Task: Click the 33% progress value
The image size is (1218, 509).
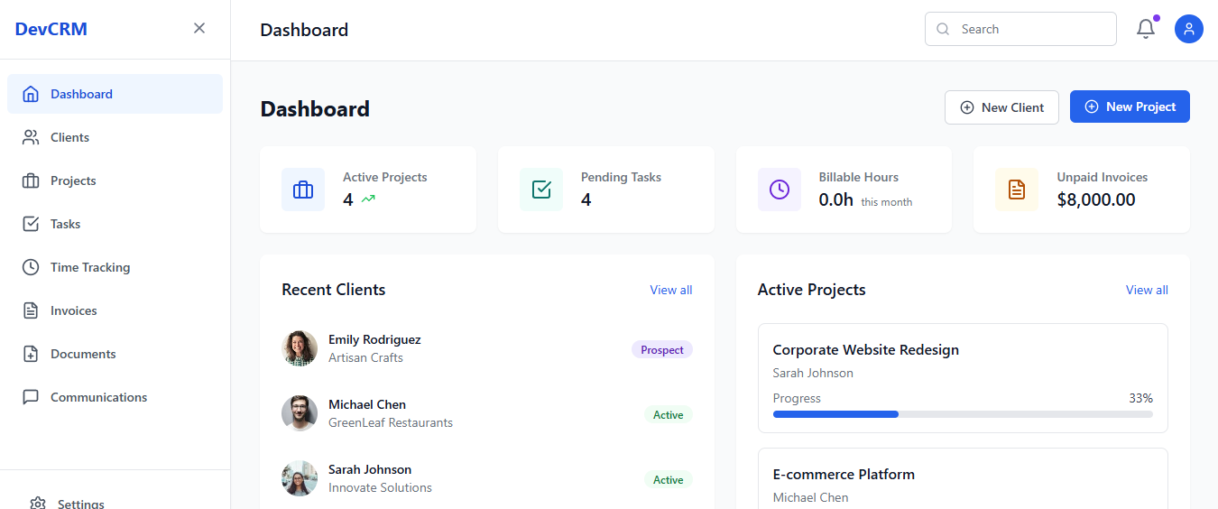Action: coord(1140,398)
